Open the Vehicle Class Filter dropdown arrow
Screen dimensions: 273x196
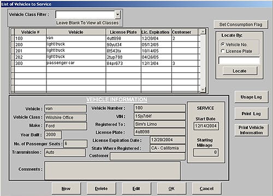coord(118,14)
